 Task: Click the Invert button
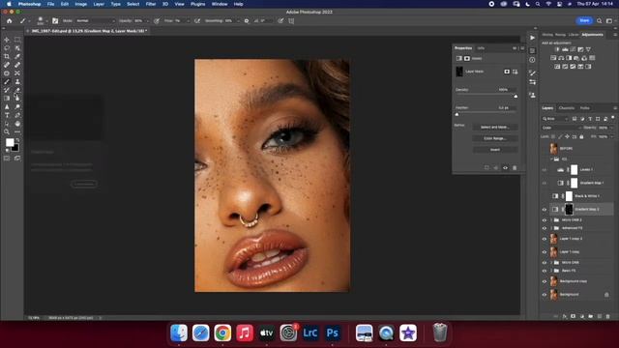[x=495, y=150]
